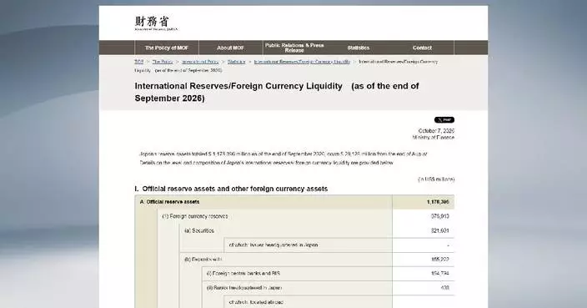
Task: Click the 'A. Official reserve assets' row label
Action: [169, 202]
